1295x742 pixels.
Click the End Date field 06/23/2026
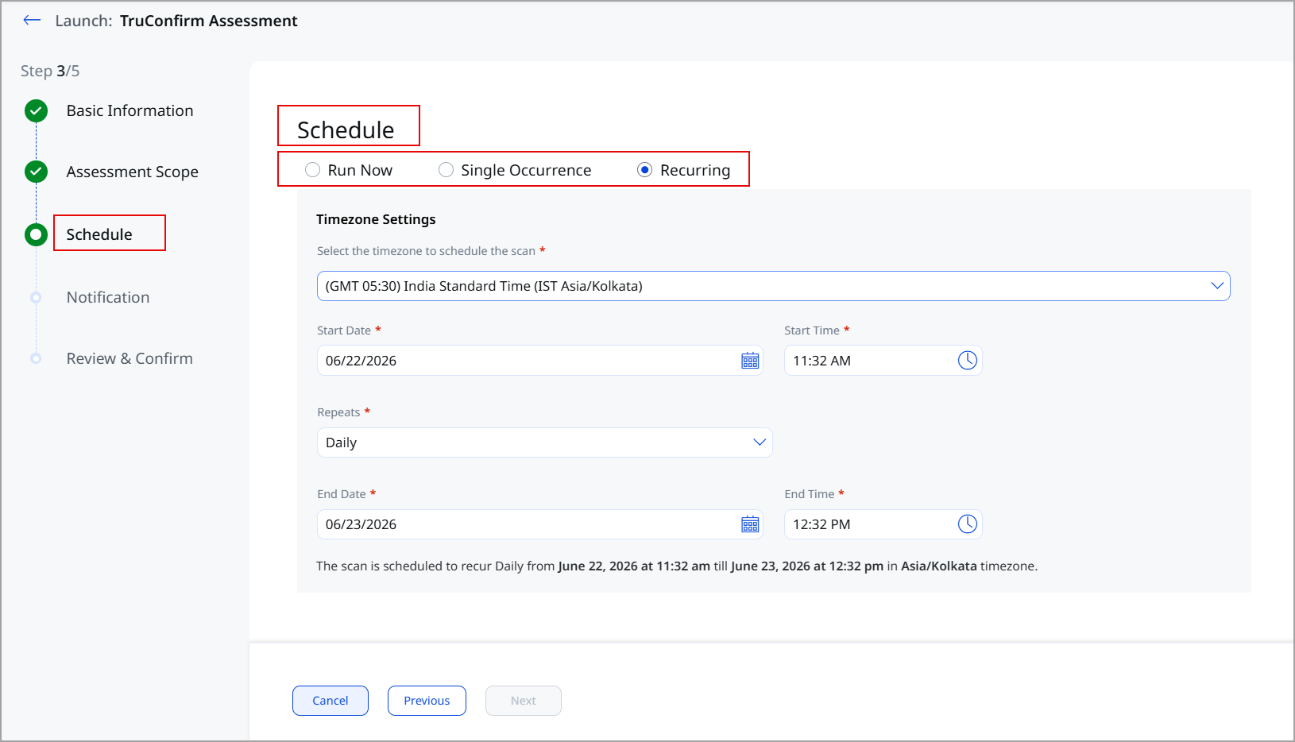539,524
